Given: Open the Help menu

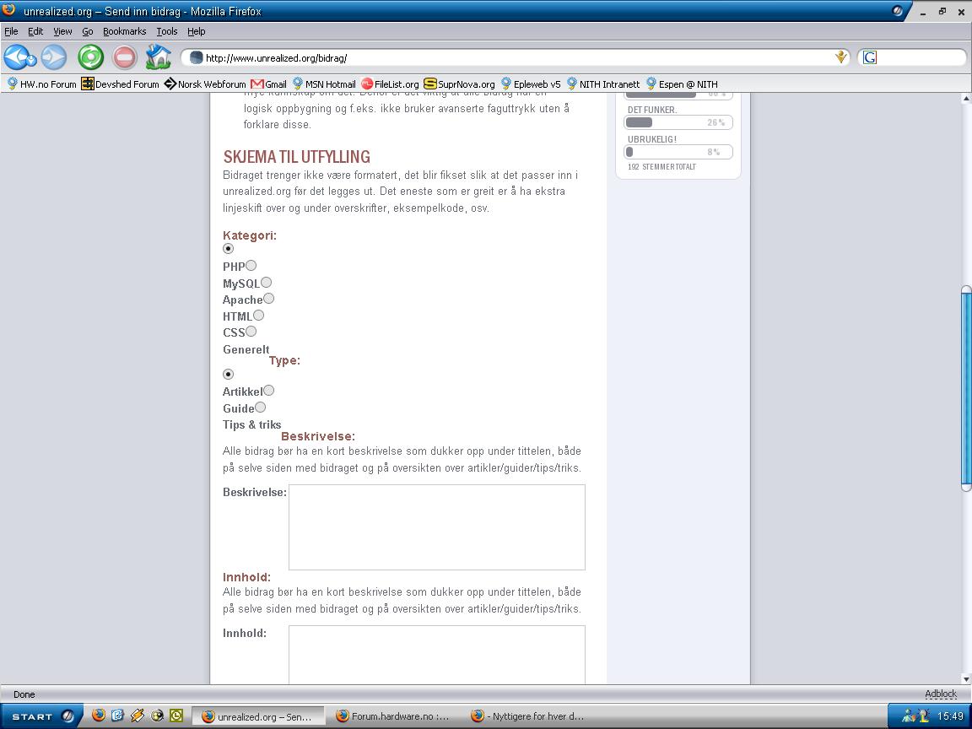Looking at the screenshot, I should point(197,31).
